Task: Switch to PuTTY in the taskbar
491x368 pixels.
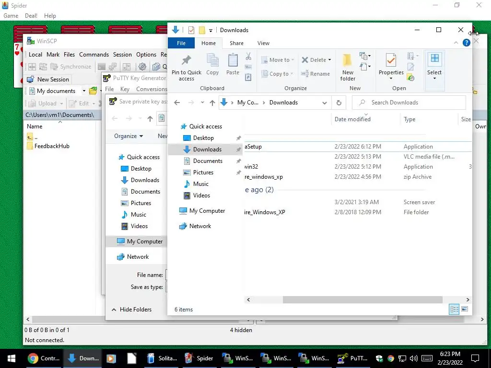Action: pos(353,358)
